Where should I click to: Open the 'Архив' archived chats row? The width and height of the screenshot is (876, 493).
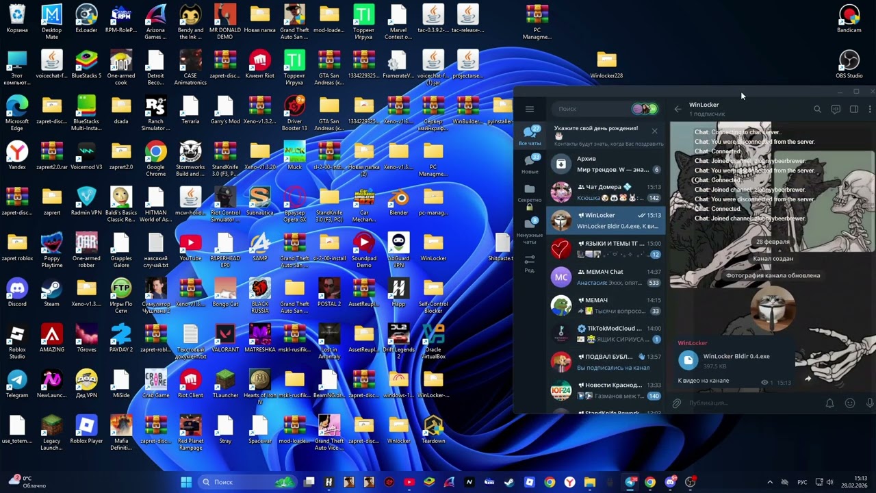click(606, 164)
